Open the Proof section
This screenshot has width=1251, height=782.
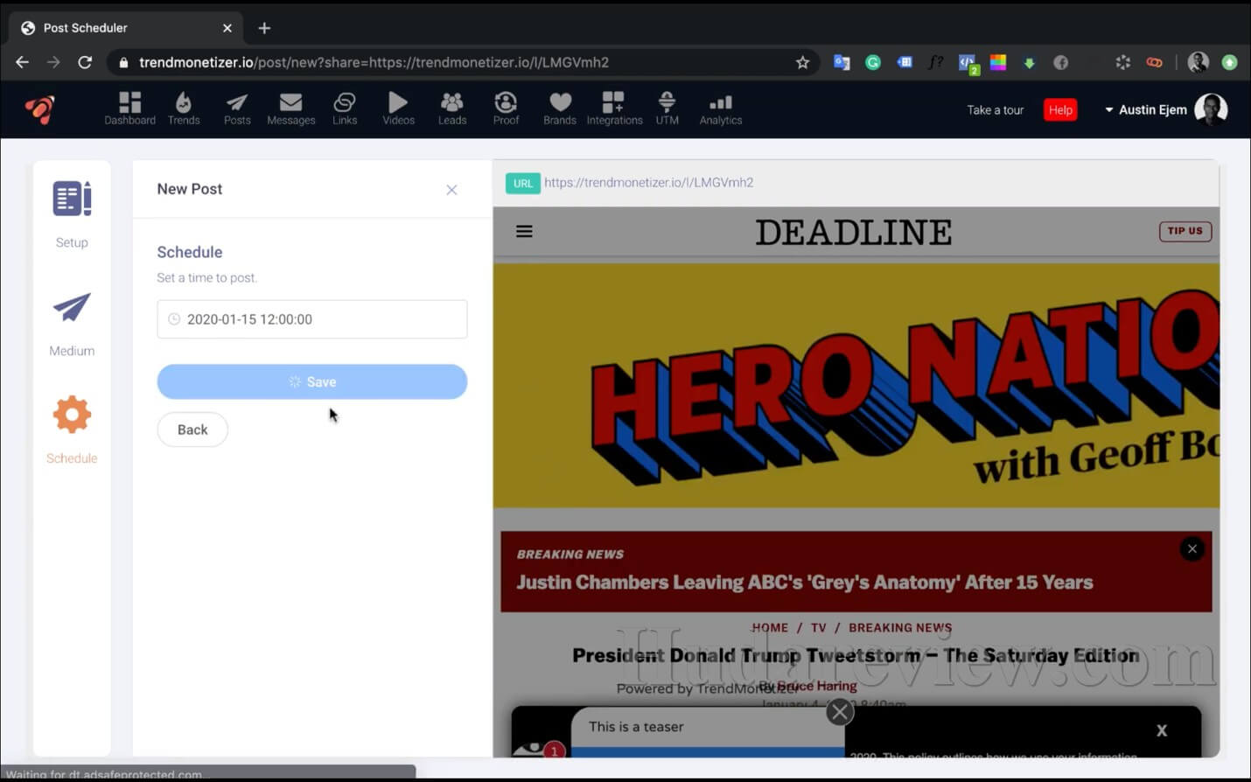pyautogui.click(x=506, y=109)
